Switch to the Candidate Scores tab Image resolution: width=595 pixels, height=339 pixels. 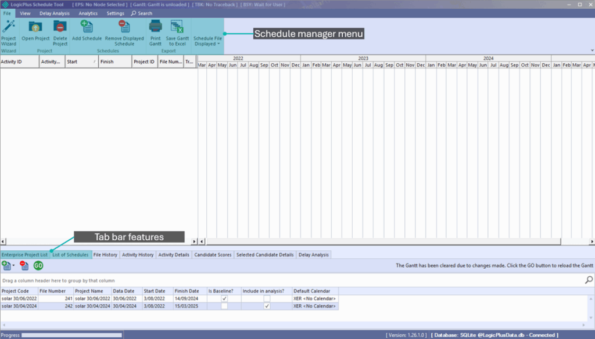tap(213, 254)
